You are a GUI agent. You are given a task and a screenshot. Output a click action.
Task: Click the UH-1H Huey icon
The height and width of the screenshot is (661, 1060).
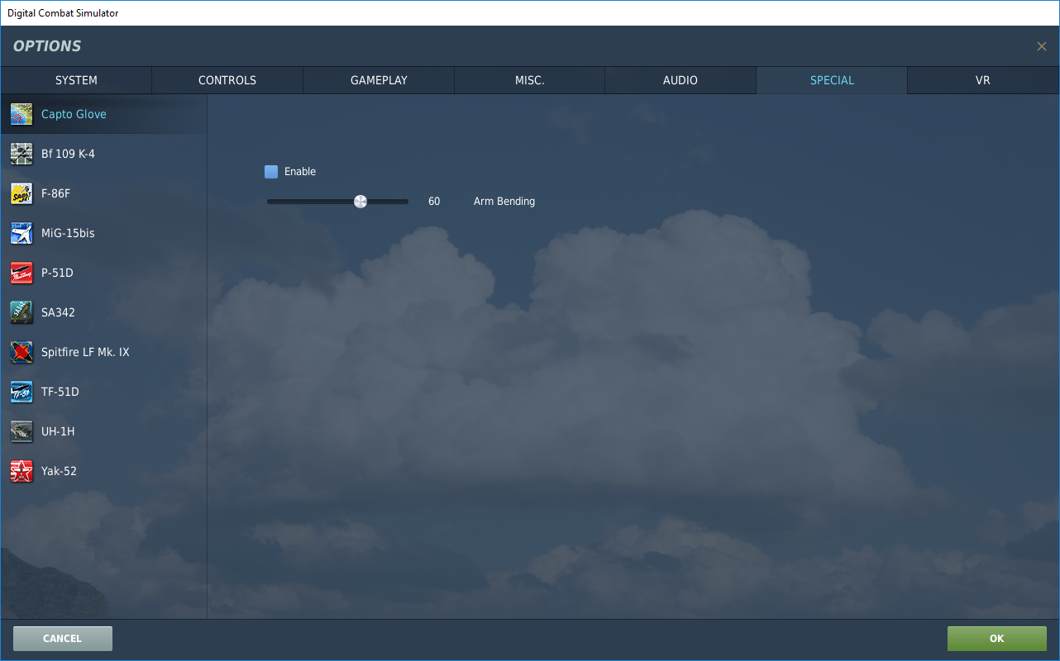(21, 431)
